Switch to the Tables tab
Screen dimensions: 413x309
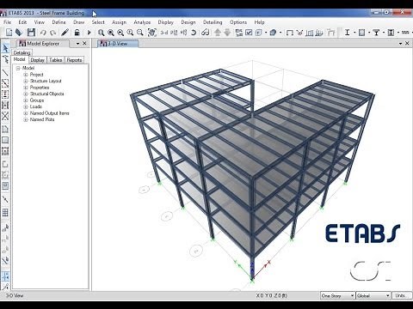pyautogui.click(x=56, y=60)
